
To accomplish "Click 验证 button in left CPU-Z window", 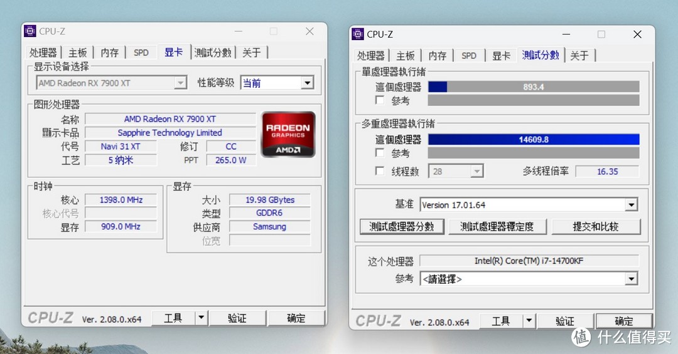I will 237,318.
